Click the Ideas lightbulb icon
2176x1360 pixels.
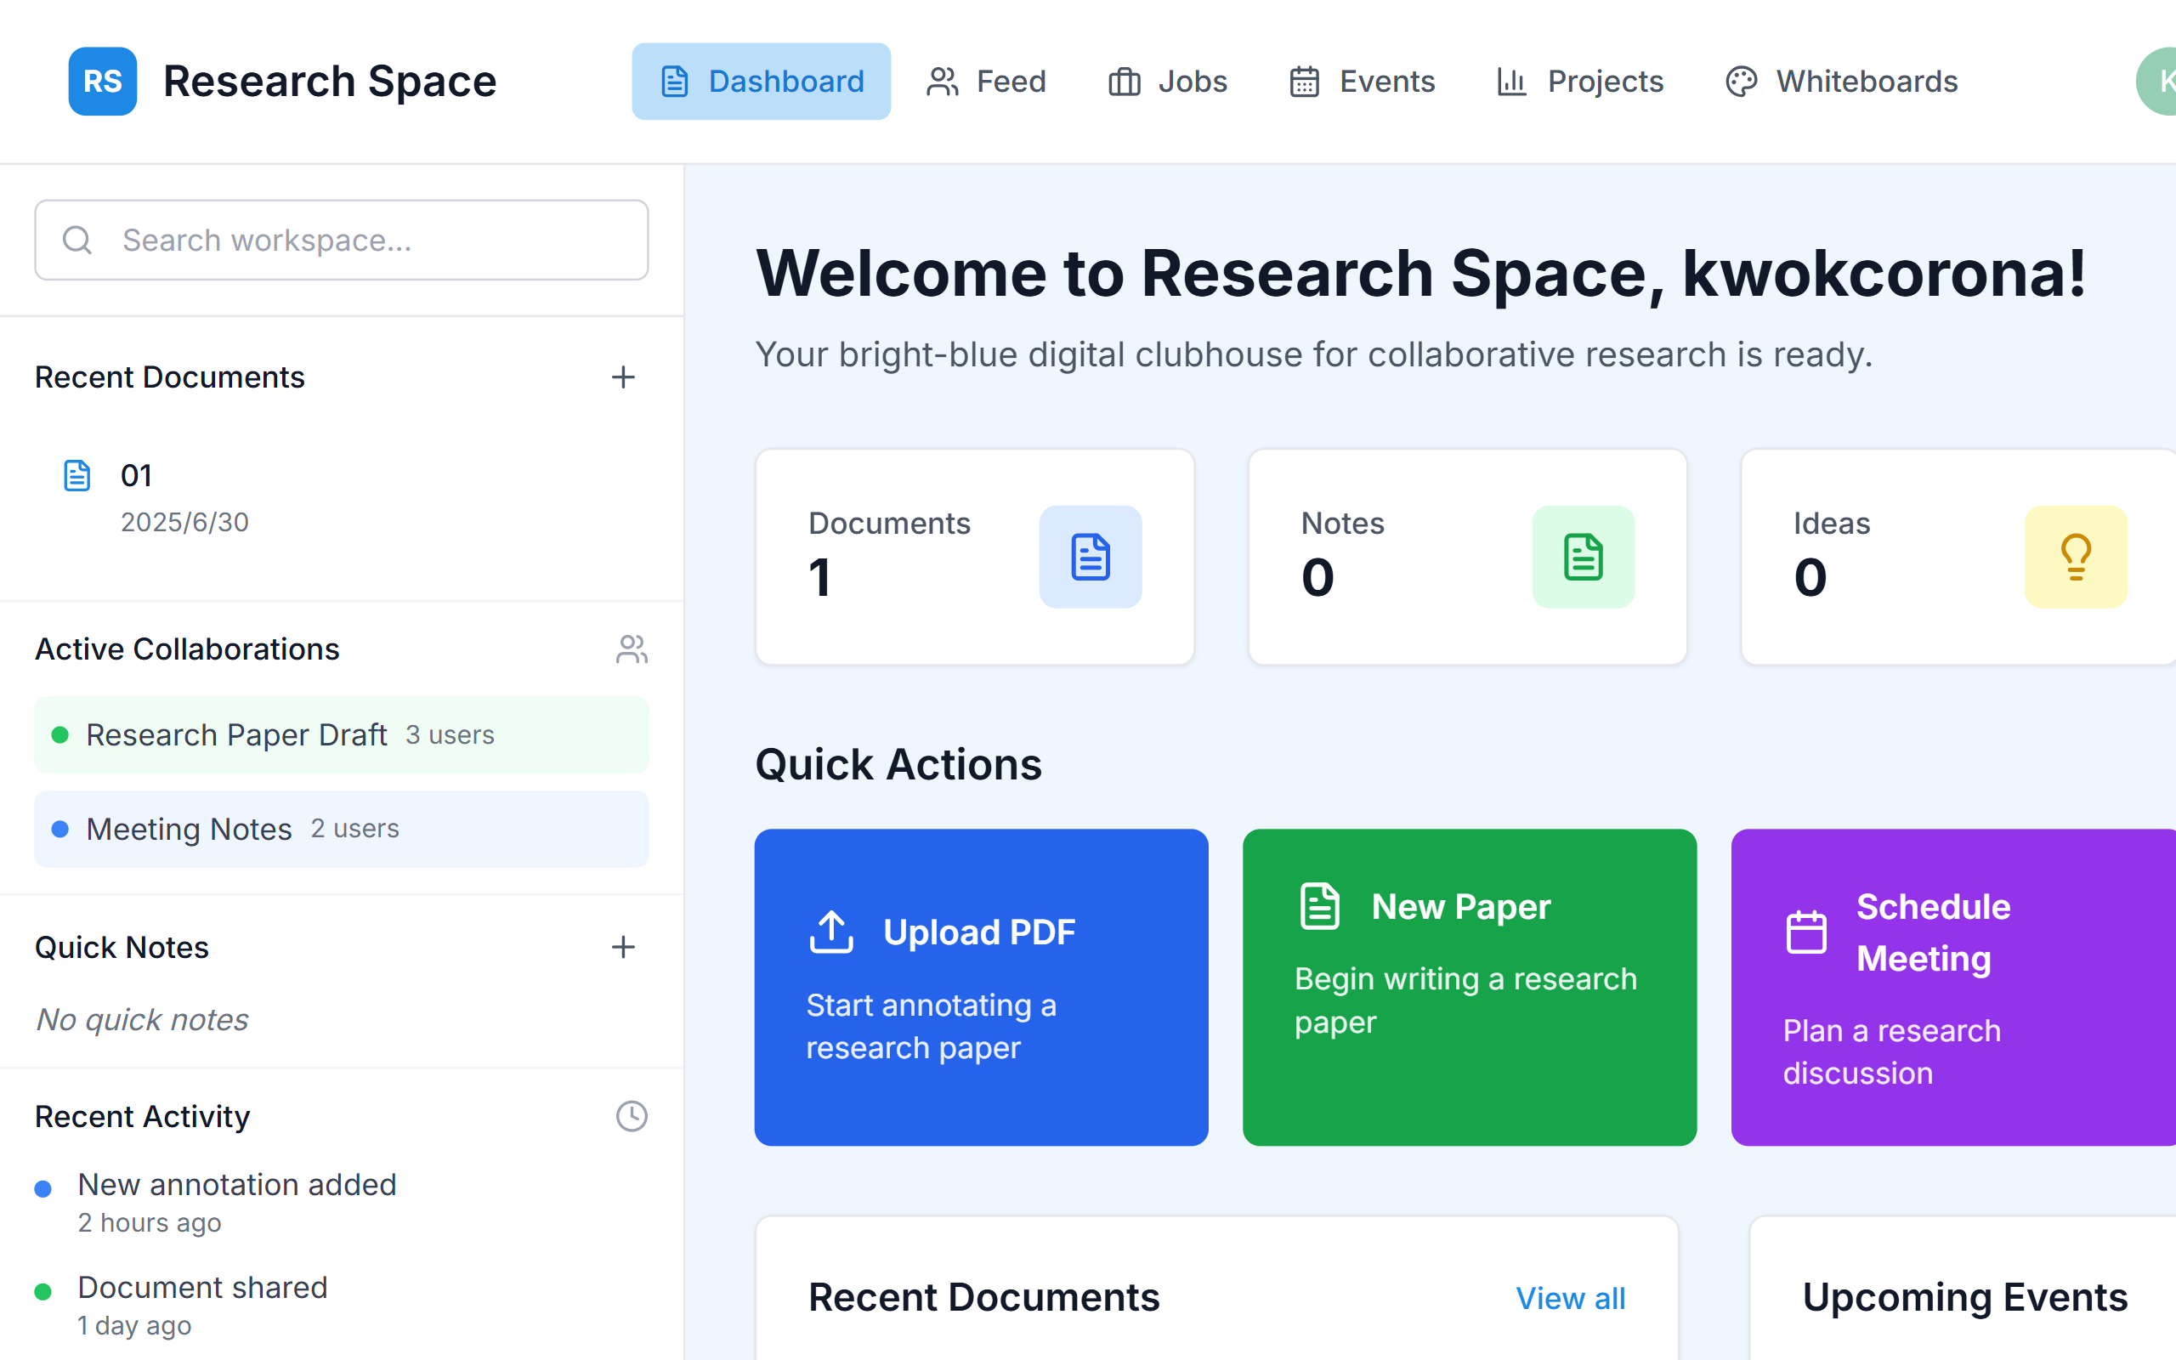[x=2076, y=557]
